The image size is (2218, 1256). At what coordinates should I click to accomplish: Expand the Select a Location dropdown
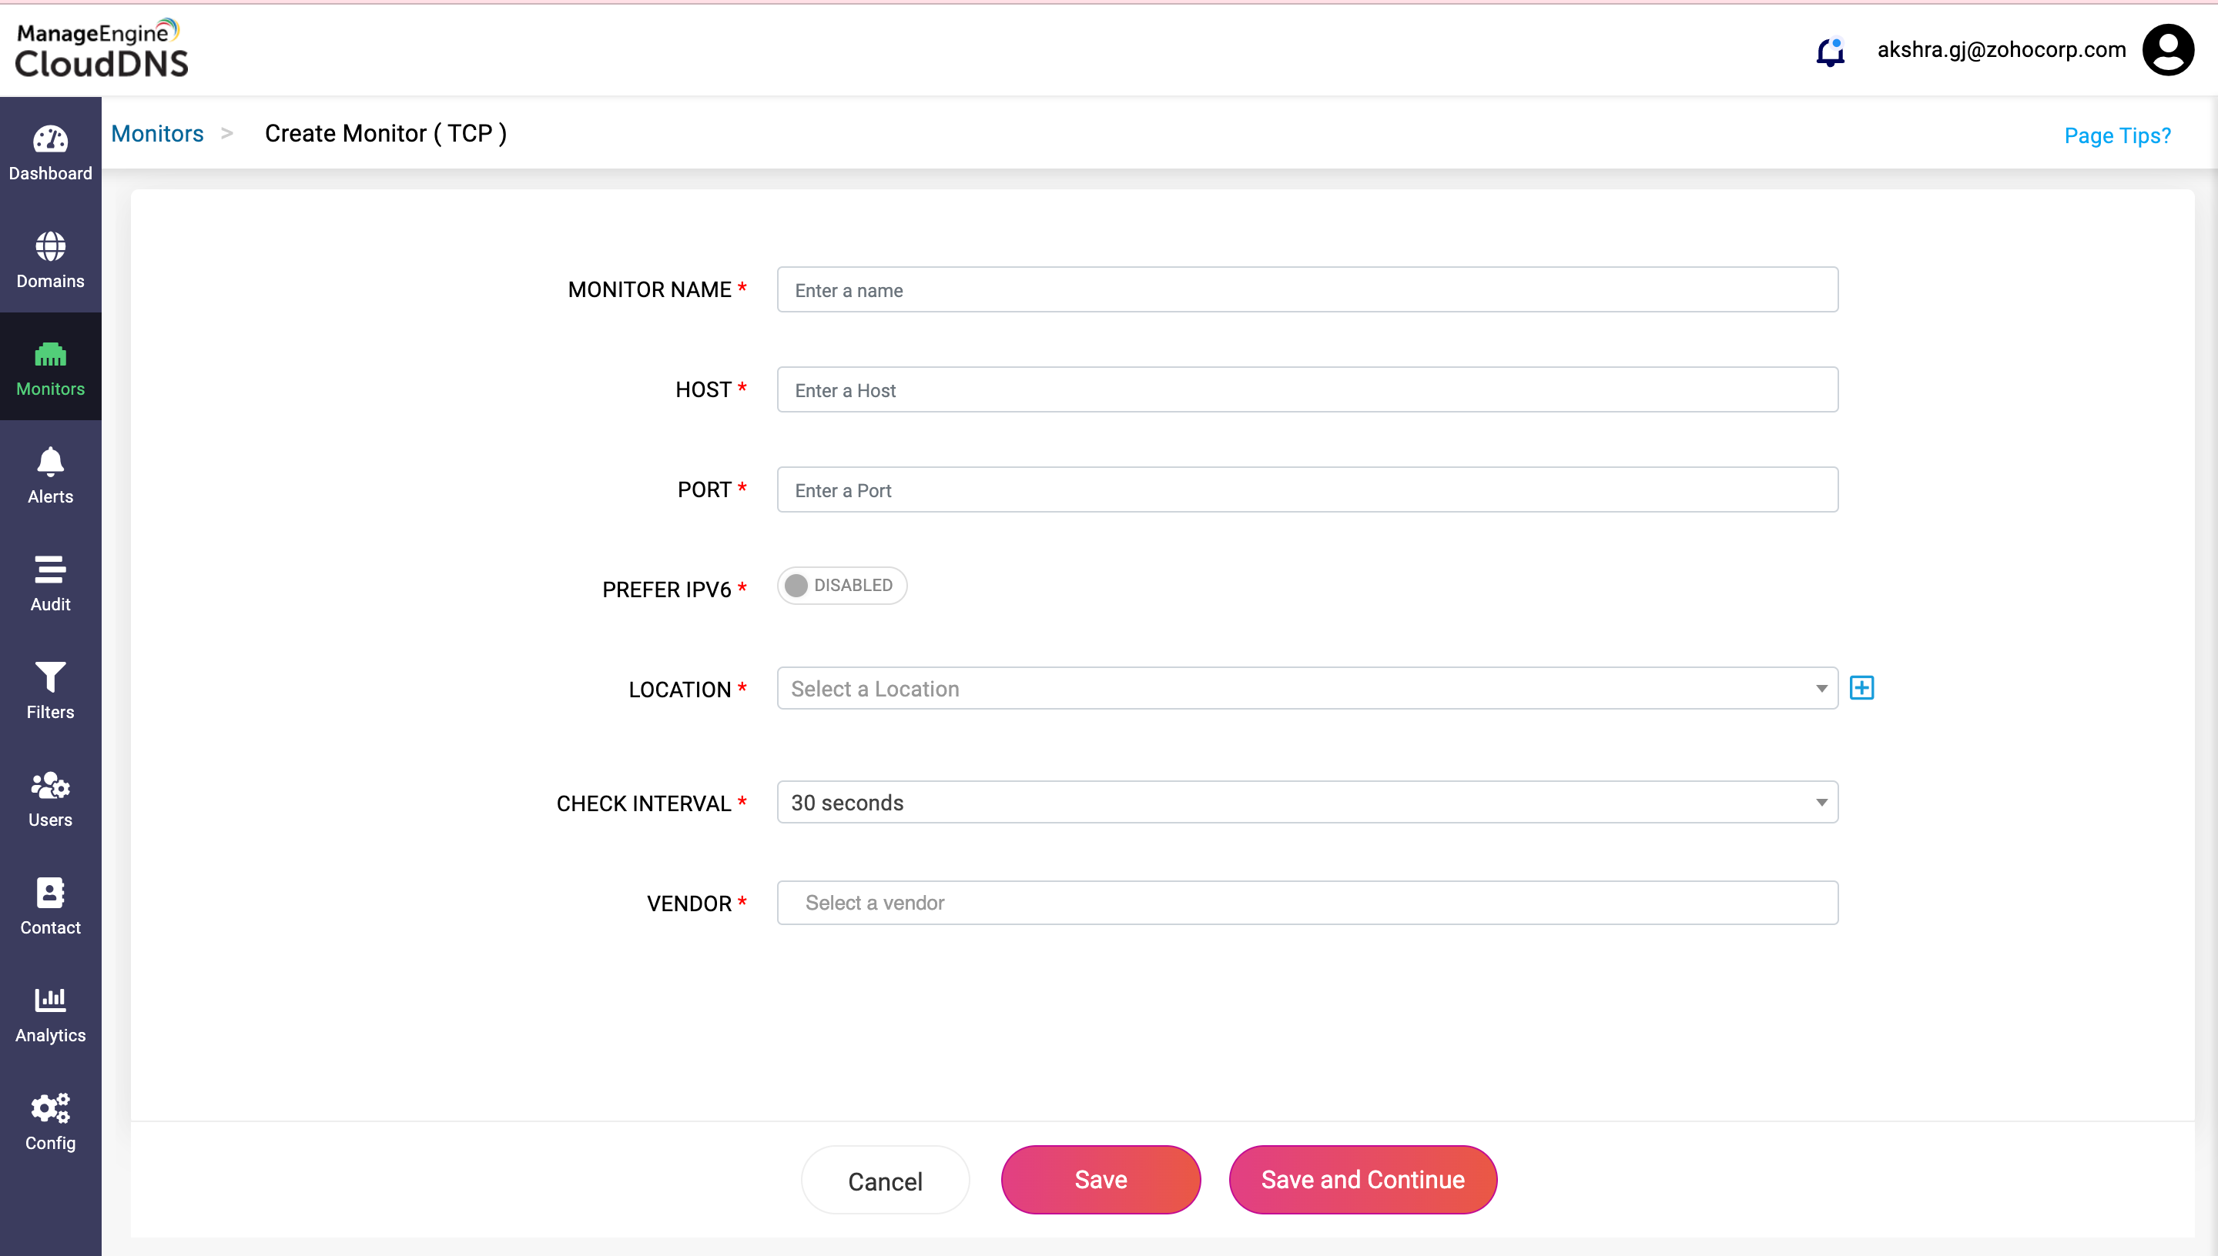tap(1307, 688)
